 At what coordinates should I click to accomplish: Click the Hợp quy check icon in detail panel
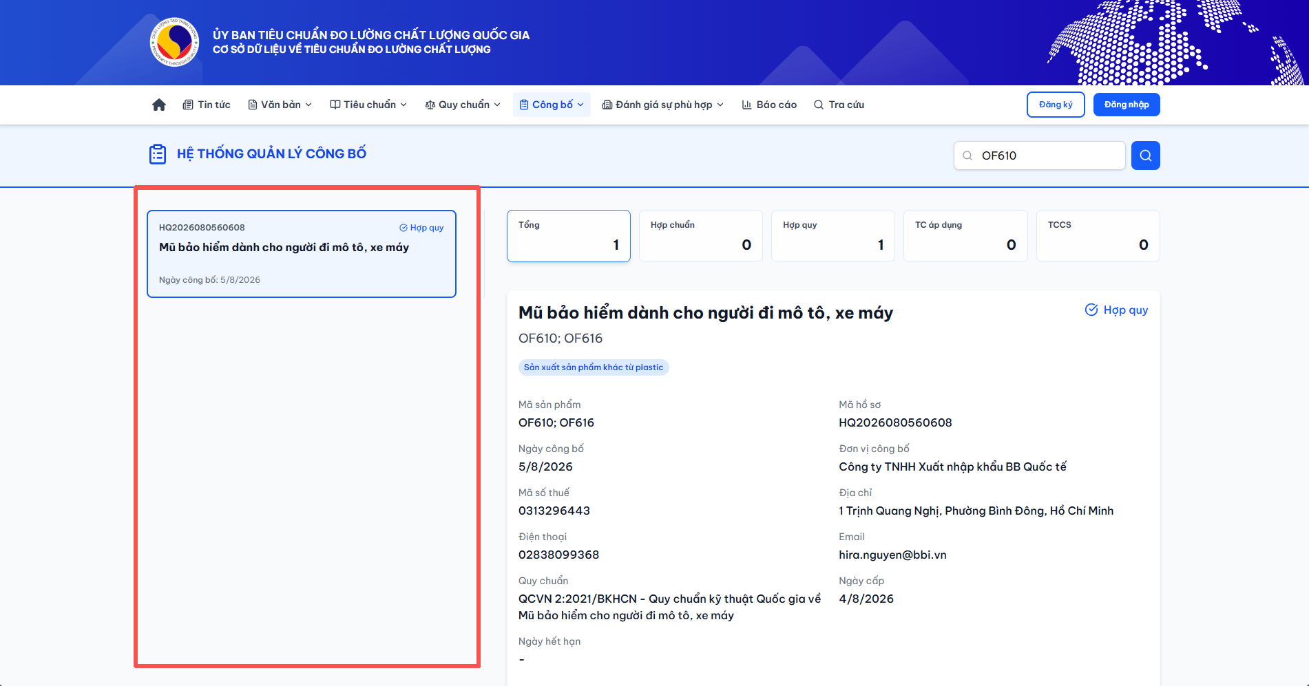coord(1091,310)
